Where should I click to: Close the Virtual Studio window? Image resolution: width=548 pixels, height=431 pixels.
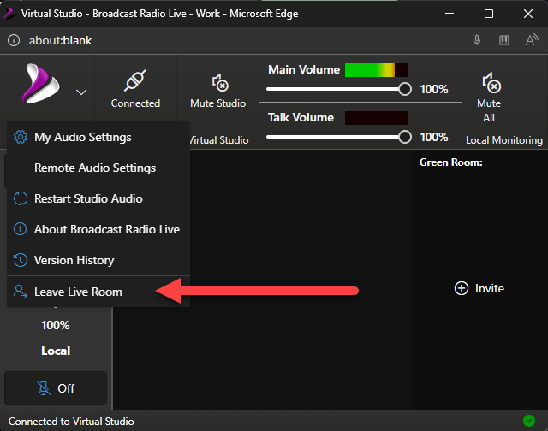[528, 14]
